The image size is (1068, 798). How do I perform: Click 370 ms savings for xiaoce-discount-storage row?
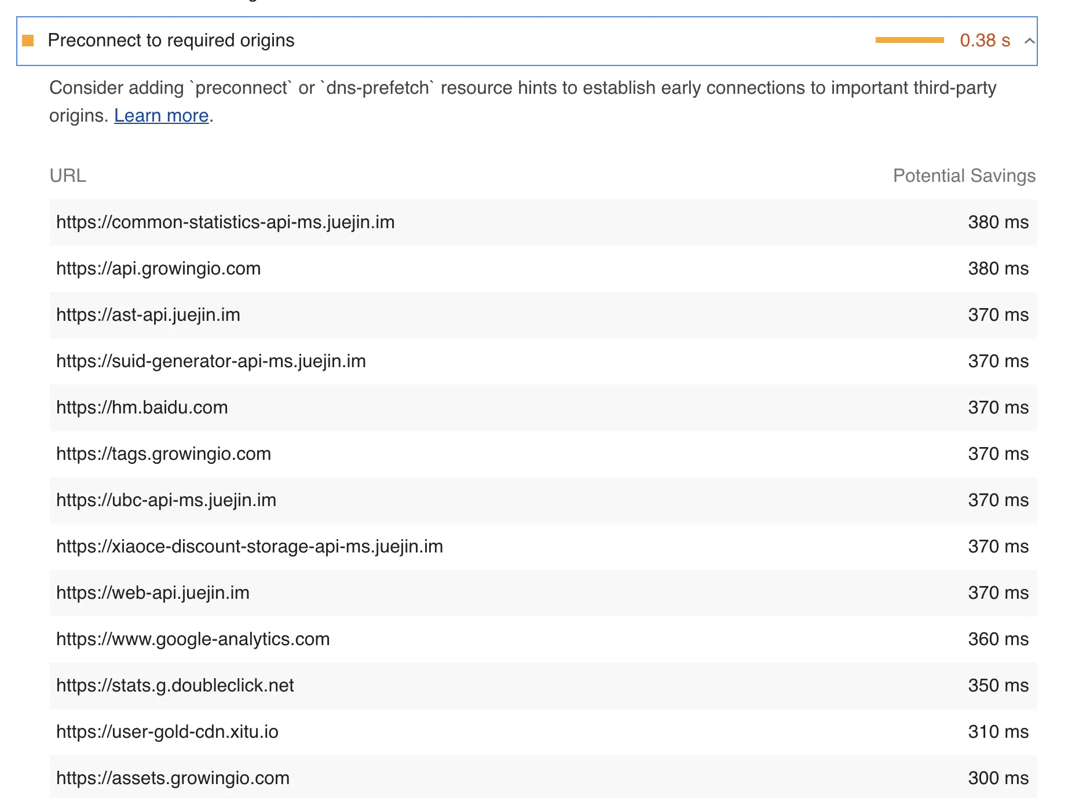tap(998, 547)
